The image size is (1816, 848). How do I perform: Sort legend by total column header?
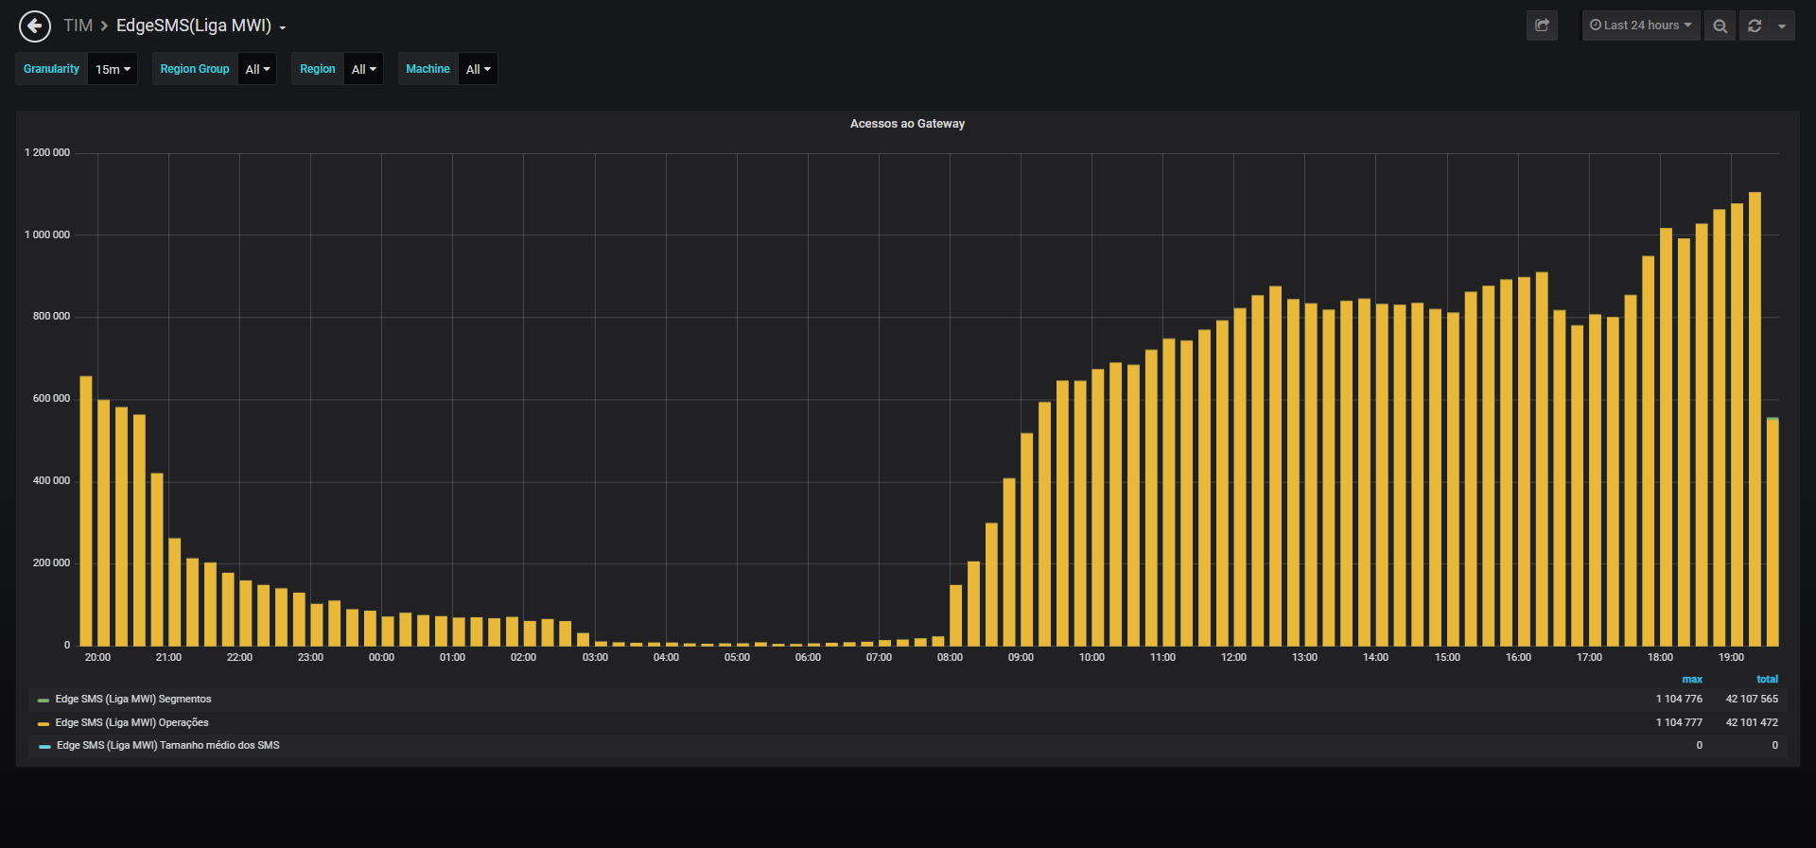1767,679
